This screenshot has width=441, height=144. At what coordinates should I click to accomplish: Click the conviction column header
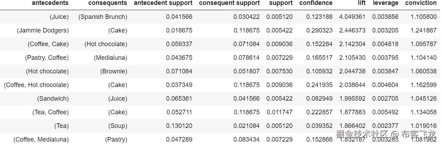[x=421, y=3]
